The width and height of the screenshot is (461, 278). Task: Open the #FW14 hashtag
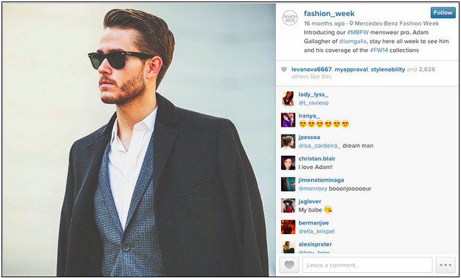click(x=379, y=50)
